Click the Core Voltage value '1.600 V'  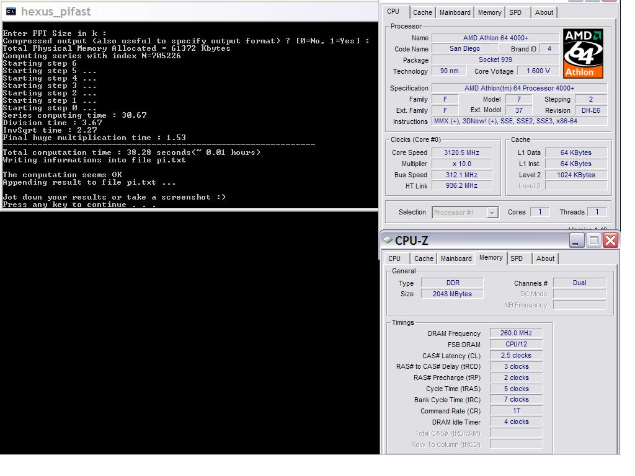point(538,71)
